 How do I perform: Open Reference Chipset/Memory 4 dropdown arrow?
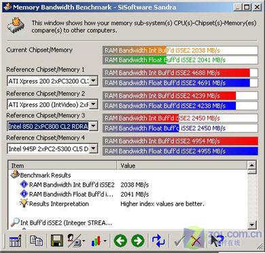click(x=94, y=149)
